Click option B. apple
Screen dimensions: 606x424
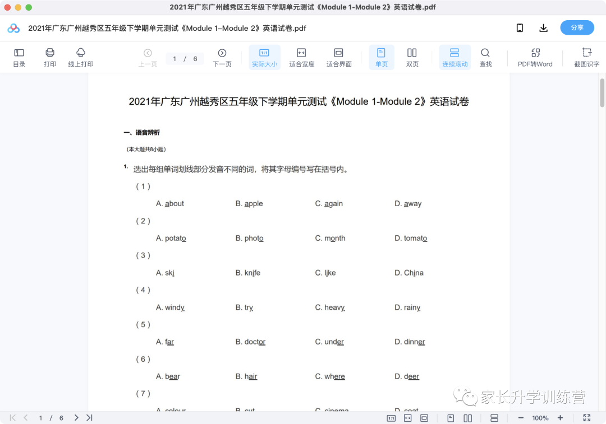249,204
